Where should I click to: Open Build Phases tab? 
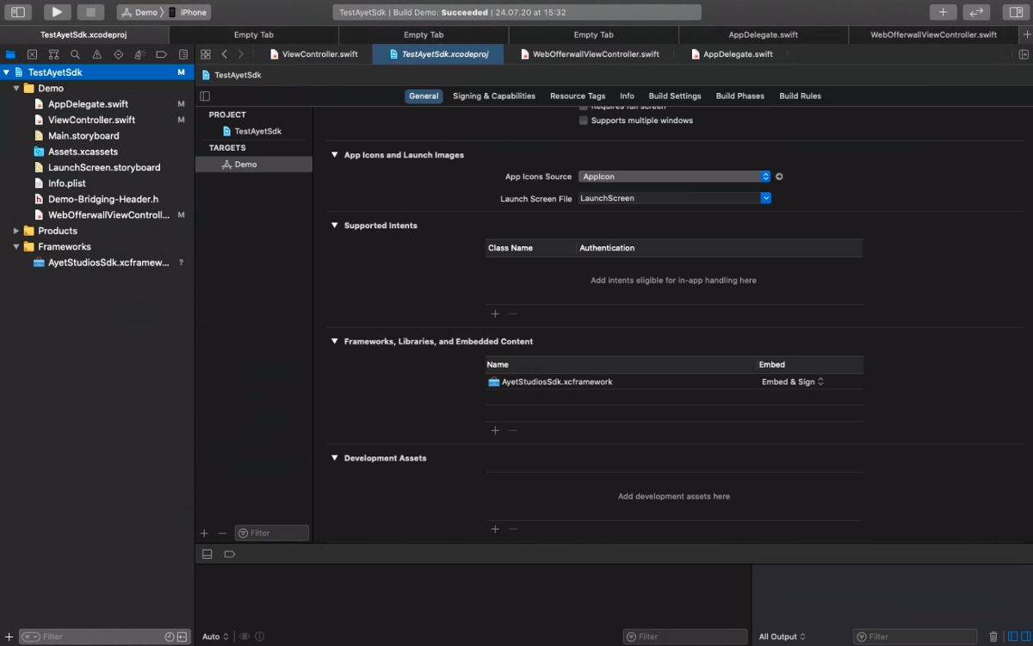[740, 96]
